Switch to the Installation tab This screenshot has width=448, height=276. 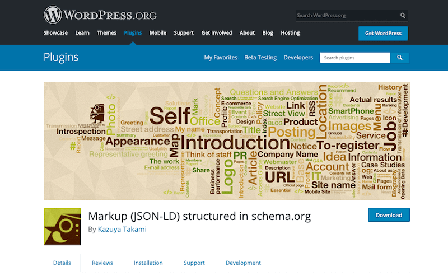[x=148, y=263]
